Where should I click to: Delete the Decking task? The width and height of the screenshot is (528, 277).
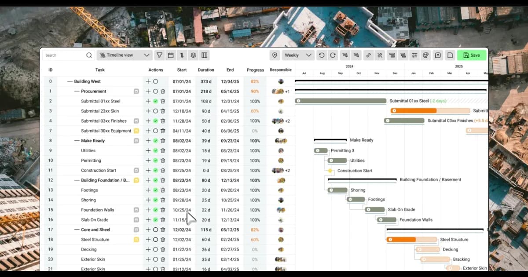pyautogui.click(x=163, y=250)
